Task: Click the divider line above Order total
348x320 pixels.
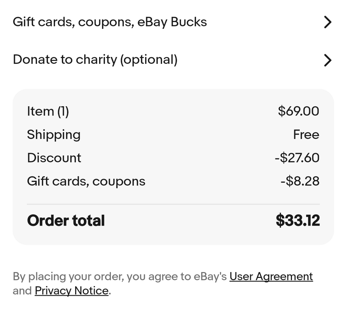Action: click(x=173, y=204)
